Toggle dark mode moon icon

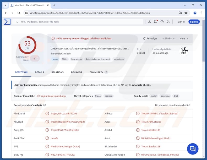coord(168,22)
